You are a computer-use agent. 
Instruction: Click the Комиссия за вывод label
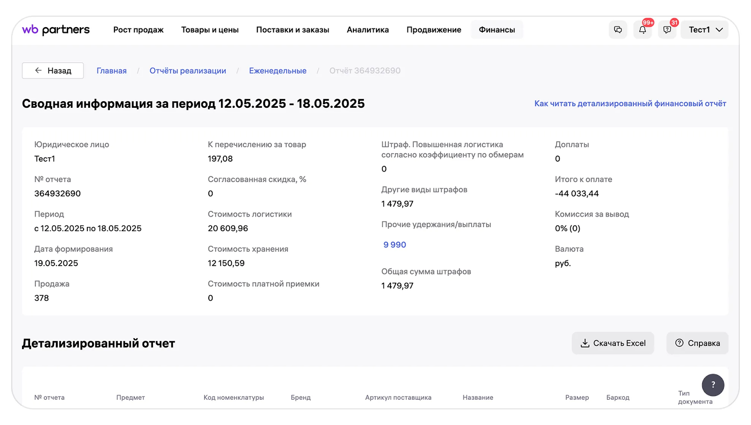[592, 214]
